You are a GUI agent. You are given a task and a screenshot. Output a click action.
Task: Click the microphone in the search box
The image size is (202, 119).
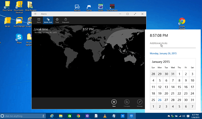(43, 116)
